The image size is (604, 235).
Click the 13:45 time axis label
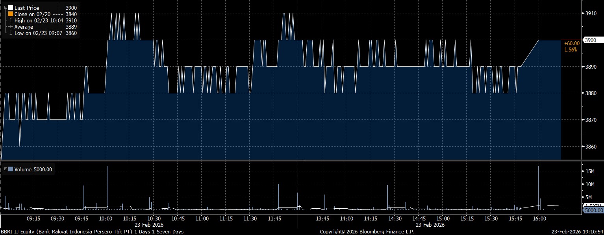322,218
